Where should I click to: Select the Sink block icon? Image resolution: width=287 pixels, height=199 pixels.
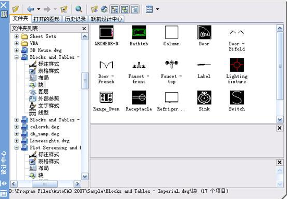coord(204,97)
